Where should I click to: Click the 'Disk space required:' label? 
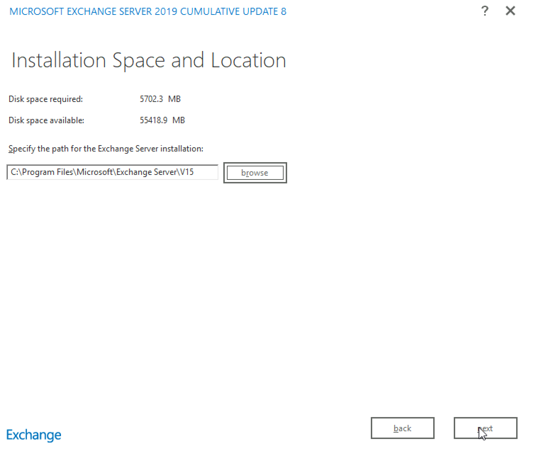[46, 99]
